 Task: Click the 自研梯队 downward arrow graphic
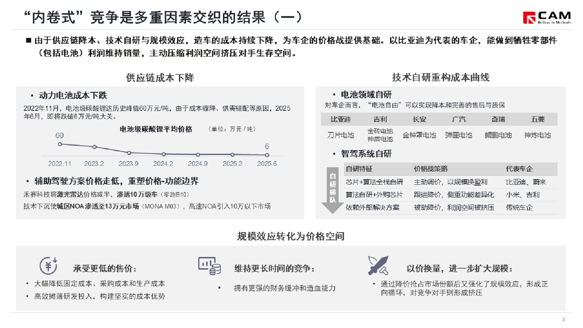333,190
